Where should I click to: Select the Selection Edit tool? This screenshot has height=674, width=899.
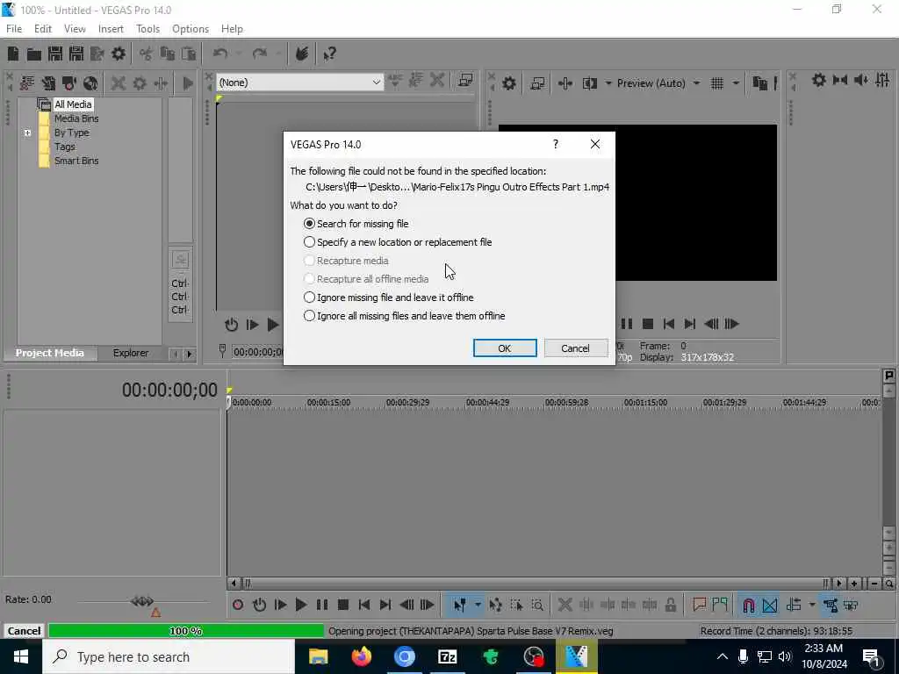[516, 605]
